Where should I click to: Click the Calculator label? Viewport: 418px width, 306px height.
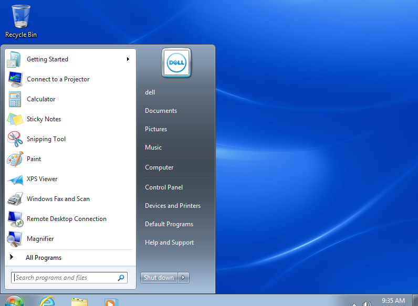coord(41,99)
